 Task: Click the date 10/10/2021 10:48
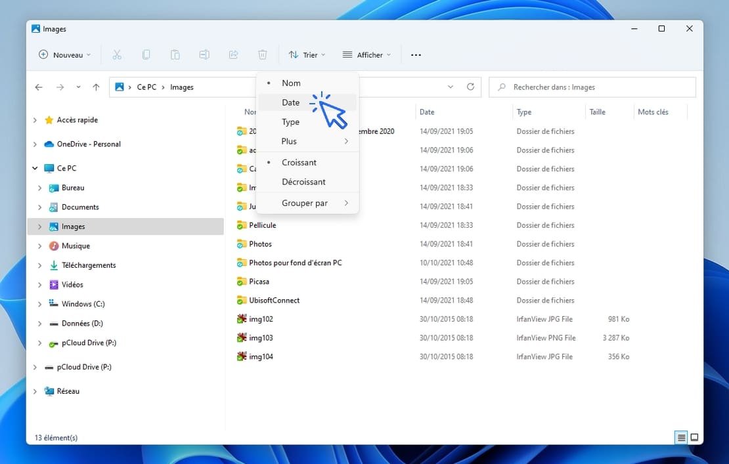[x=447, y=263]
